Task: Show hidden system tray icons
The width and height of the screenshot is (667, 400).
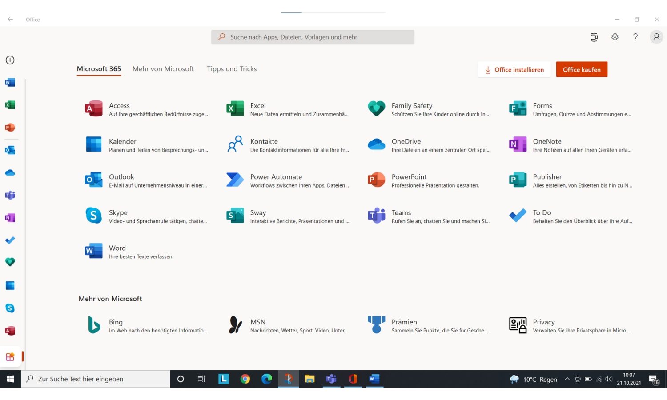Action: click(567, 379)
